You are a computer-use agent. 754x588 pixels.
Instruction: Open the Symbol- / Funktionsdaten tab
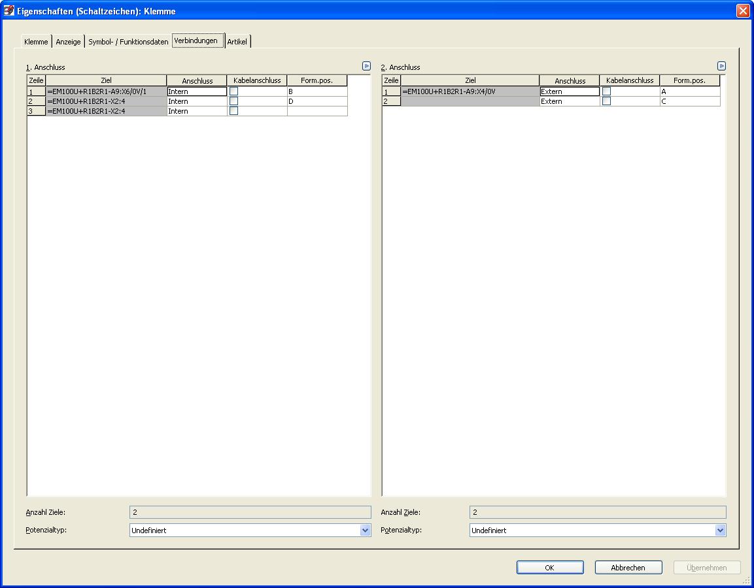pos(128,42)
